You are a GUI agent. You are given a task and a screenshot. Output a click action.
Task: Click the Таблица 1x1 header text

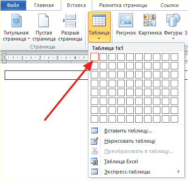[x=108, y=48]
